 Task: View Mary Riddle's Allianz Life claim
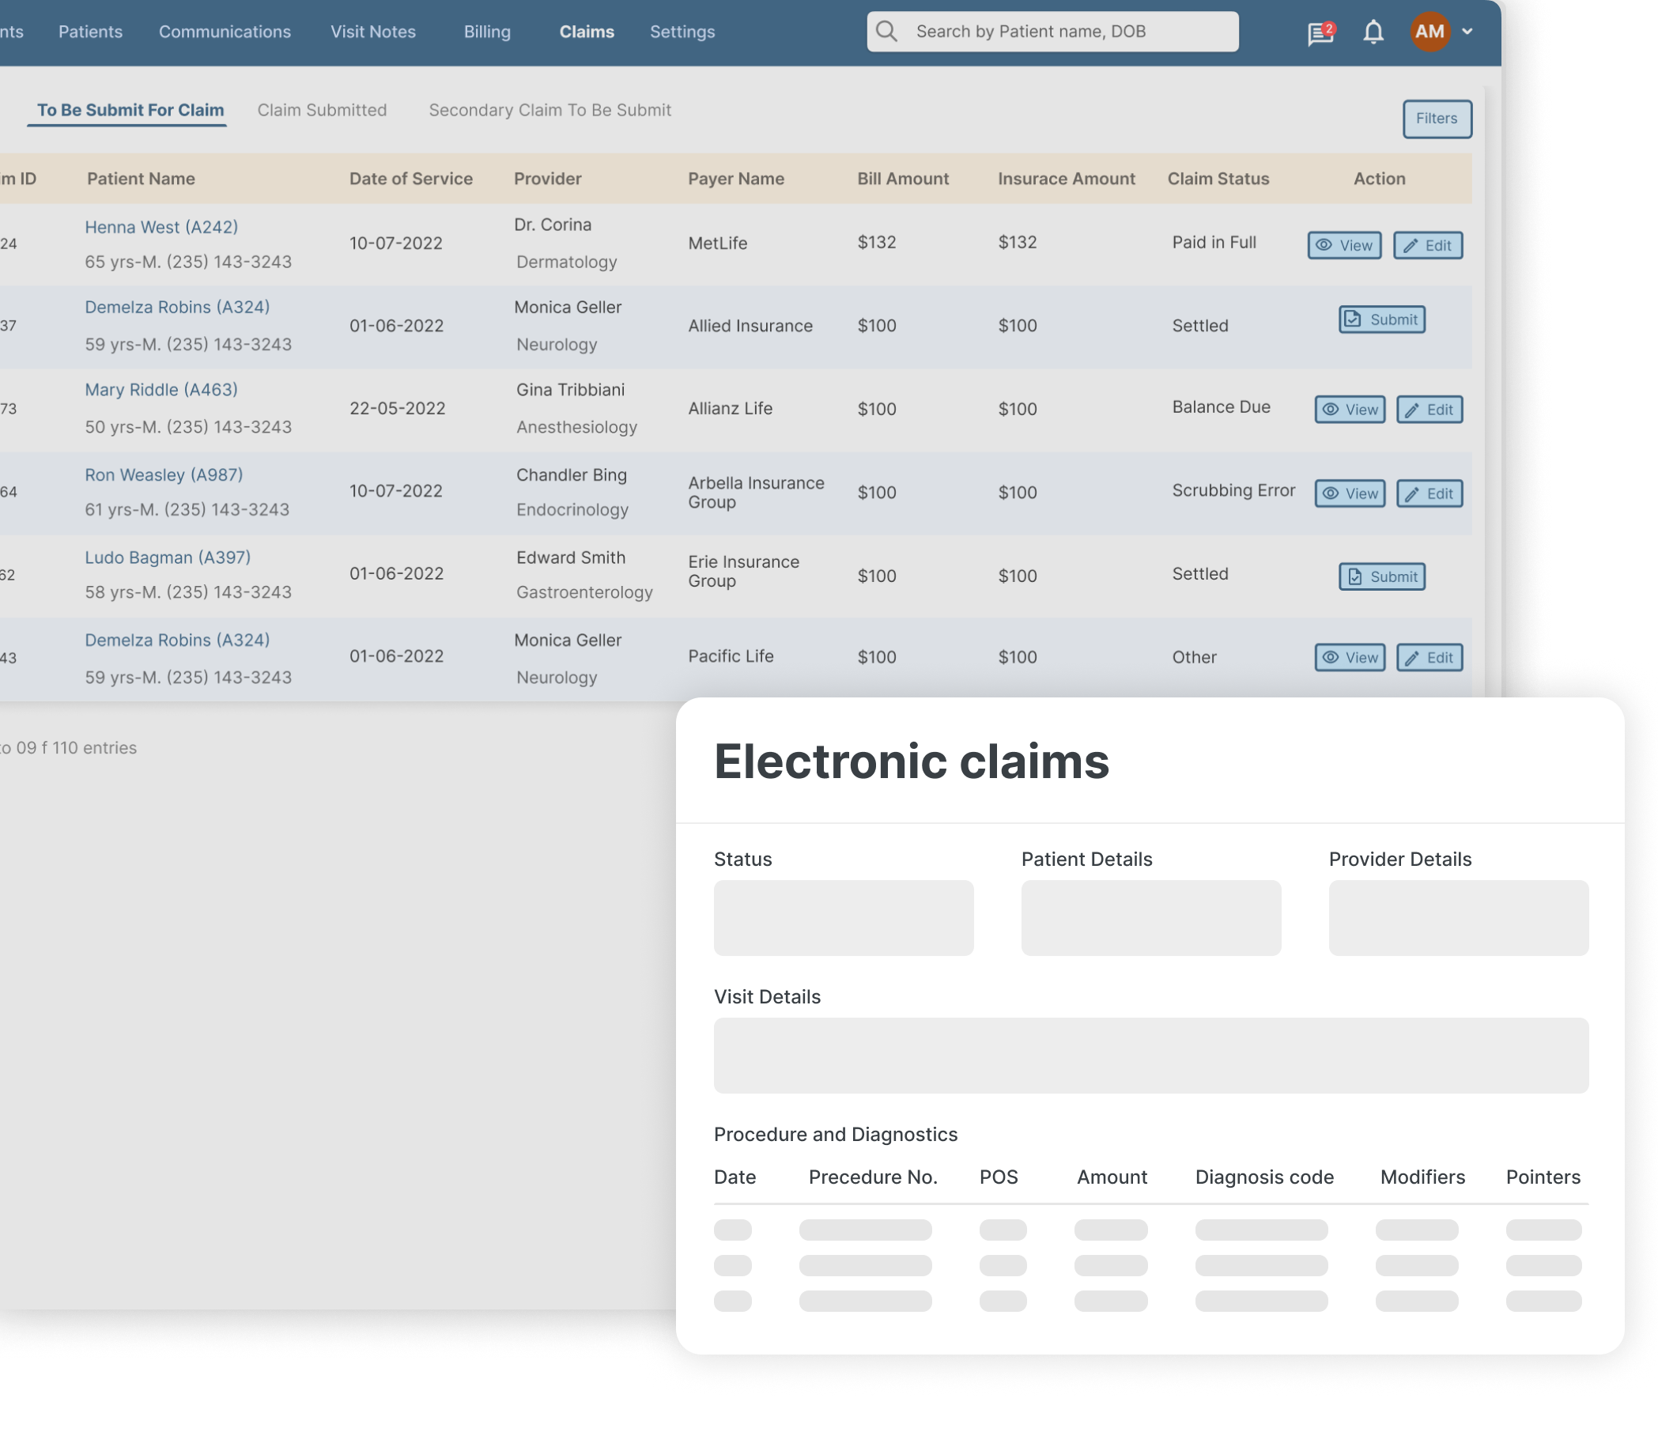tap(1350, 410)
